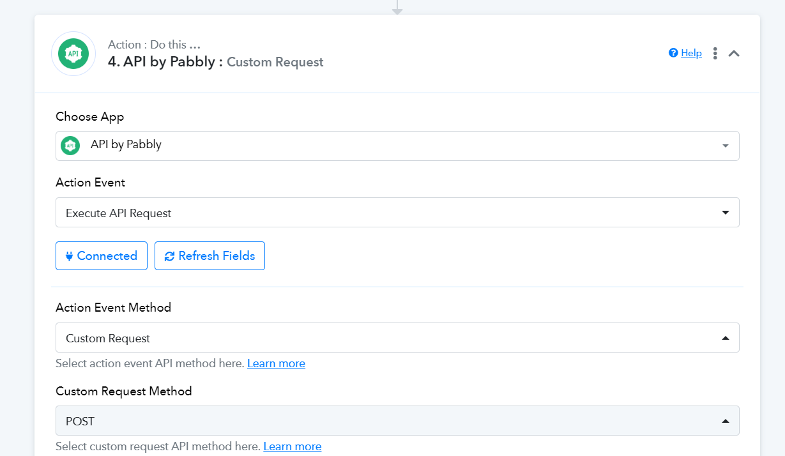Open the Action Event dropdown
Image resolution: width=785 pixels, height=456 pixels.
tap(397, 212)
